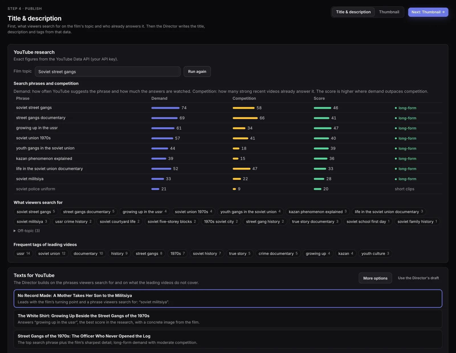
Task: Click demand bar for soviet street gangs
Action: tap(165, 108)
